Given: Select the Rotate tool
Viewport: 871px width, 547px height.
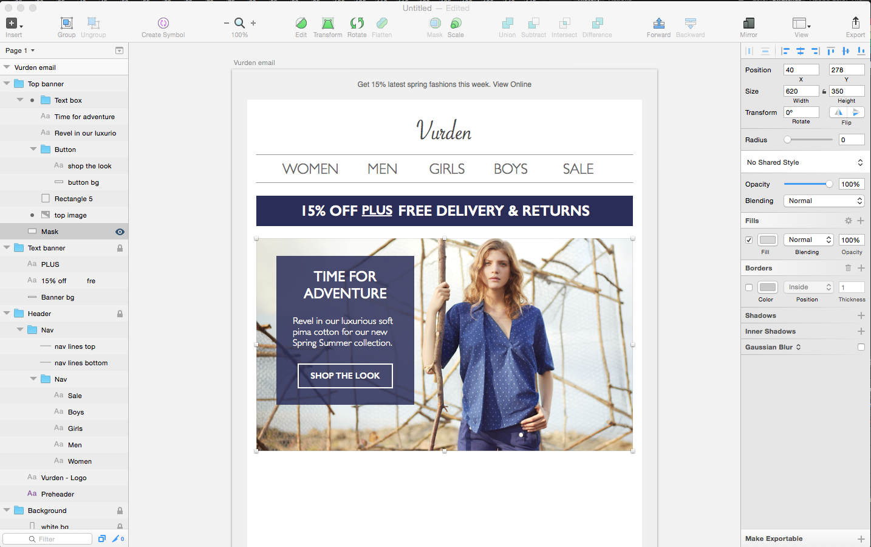Looking at the screenshot, I should [357, 23].
